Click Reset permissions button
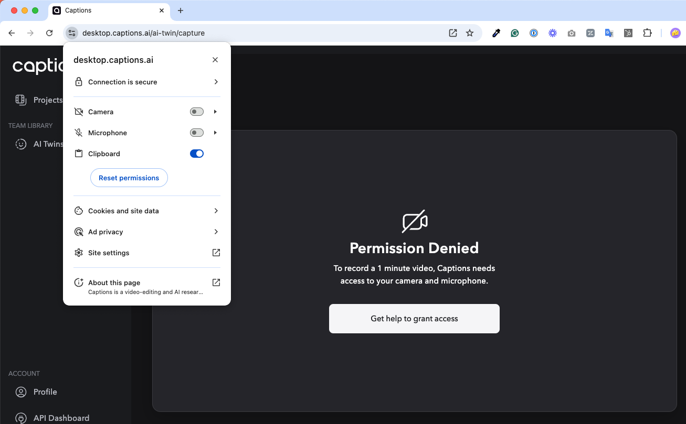 tap(129, 178)
